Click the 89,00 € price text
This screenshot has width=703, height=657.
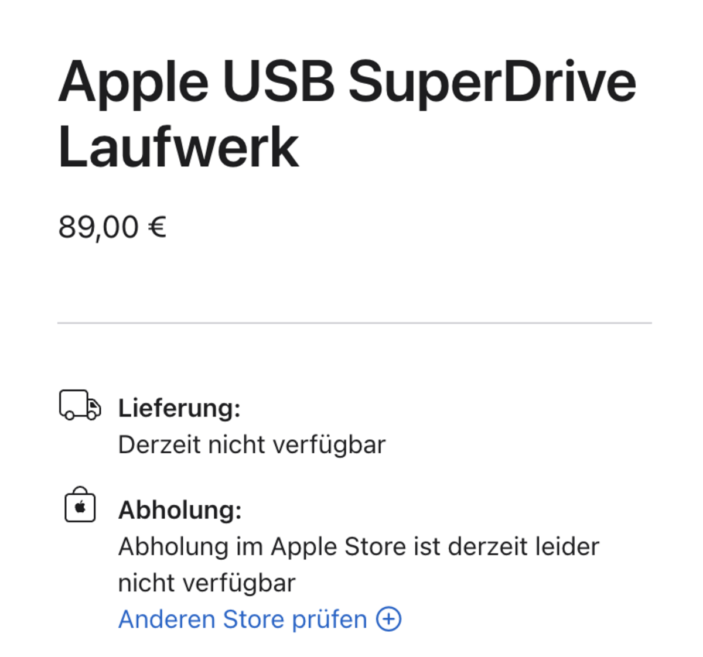pos(112,227)
